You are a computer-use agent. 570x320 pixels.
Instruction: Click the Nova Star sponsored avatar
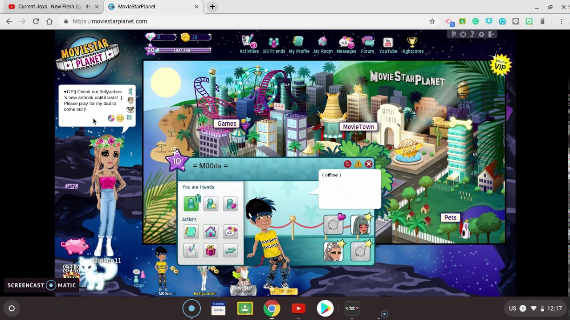(x=243, y=281)
